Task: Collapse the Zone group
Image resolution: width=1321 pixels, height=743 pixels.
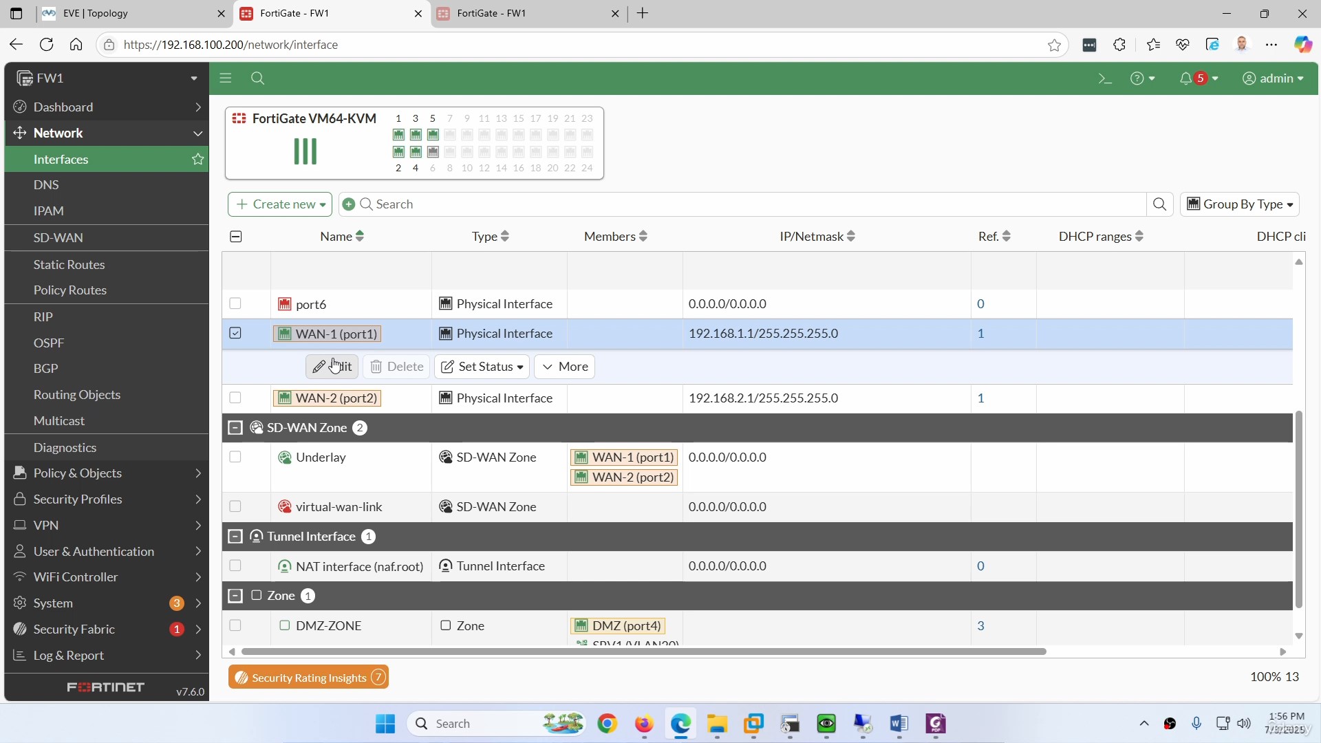Action: click(x=235, y=596)
